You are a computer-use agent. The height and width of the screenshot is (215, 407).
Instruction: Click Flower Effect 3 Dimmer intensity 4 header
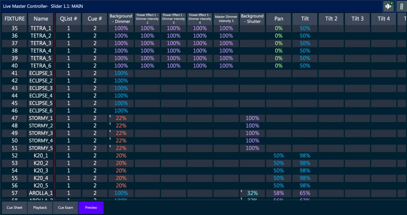(x=200, y=19)
